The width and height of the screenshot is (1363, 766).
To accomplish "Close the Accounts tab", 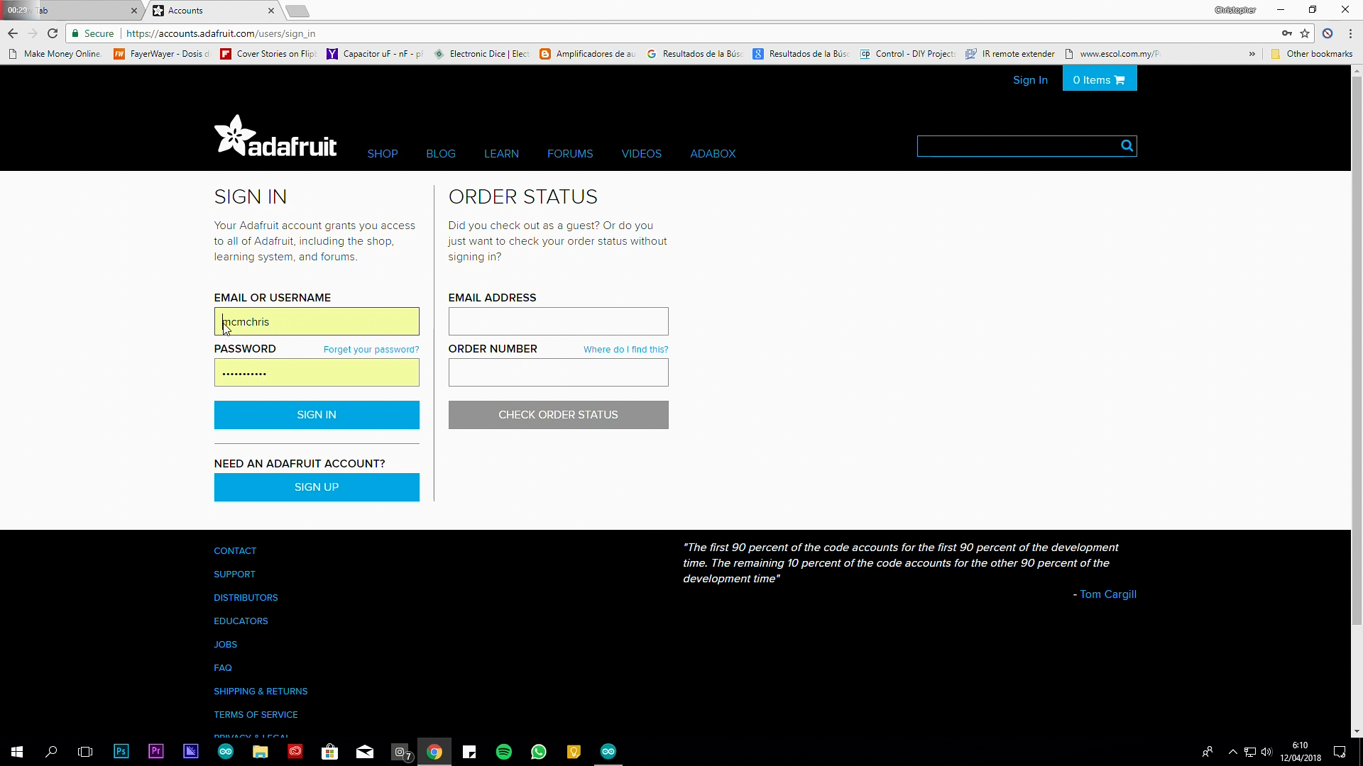I will click(x=271, y=11).
